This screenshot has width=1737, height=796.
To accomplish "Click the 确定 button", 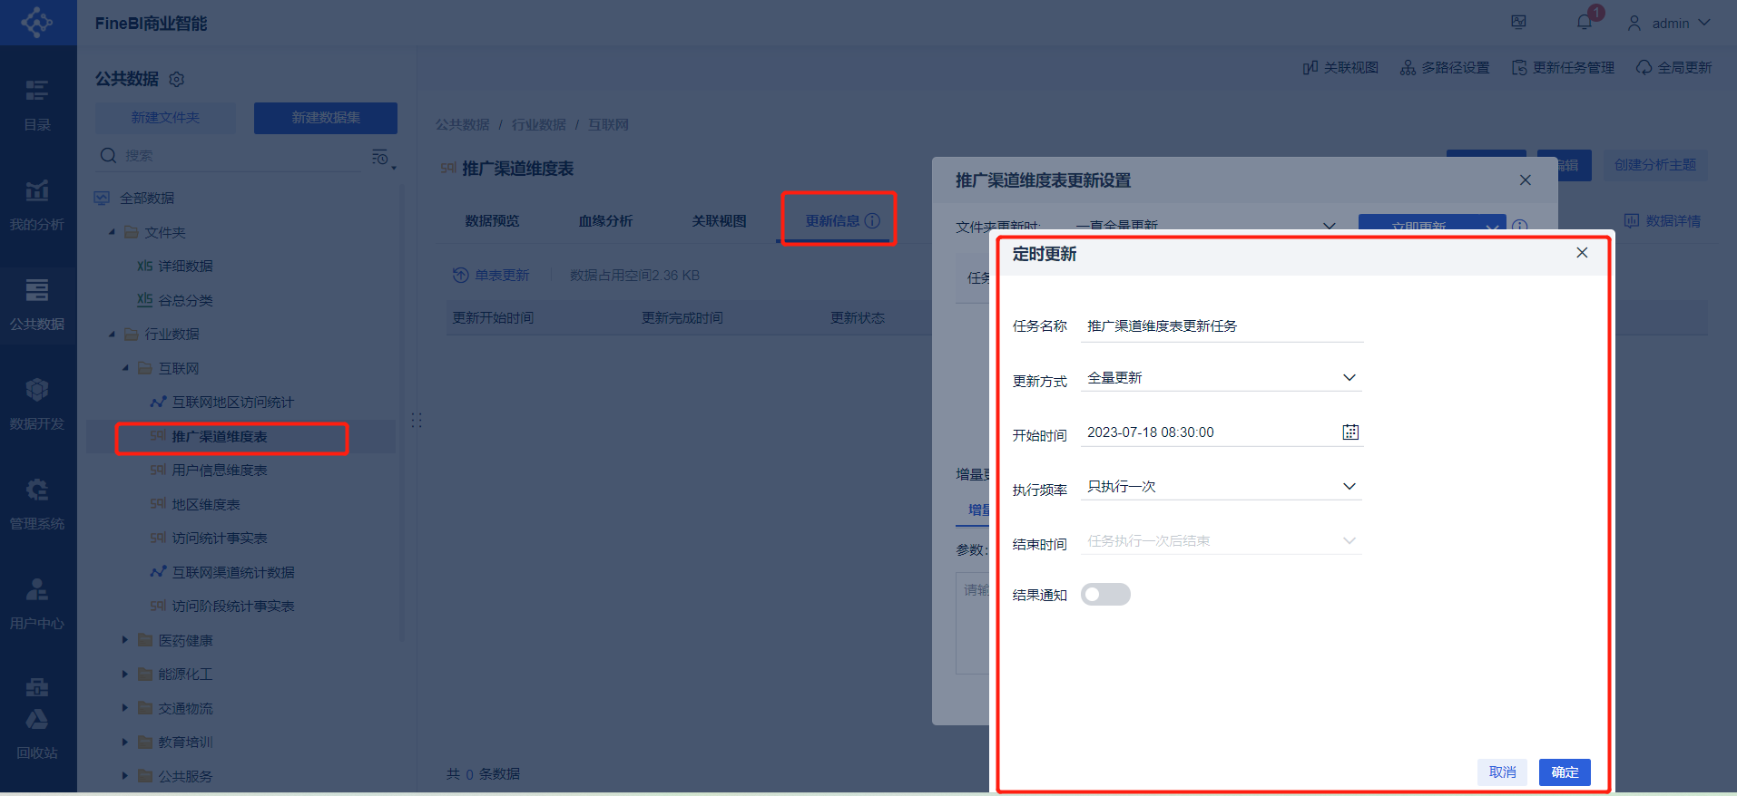I will (x=1565, y=772).
